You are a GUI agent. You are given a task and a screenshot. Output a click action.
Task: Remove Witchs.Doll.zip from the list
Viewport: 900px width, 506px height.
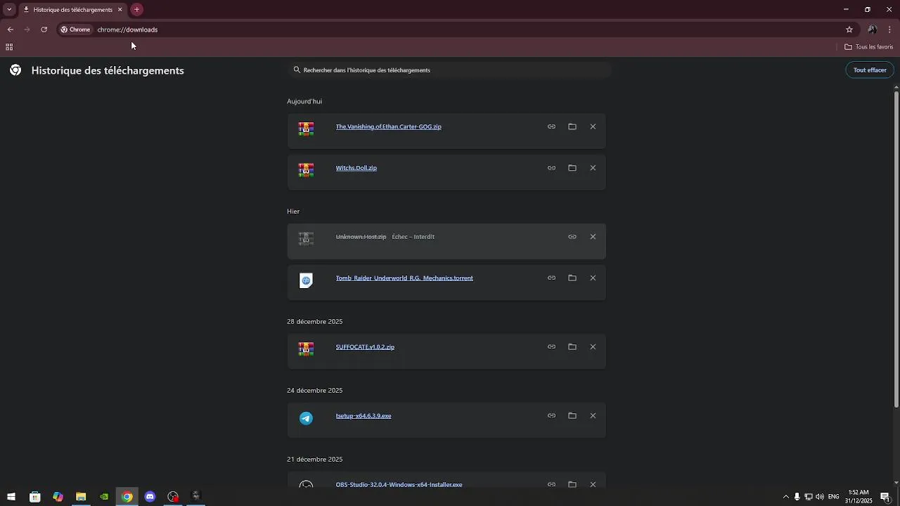(x=593, y=168)
